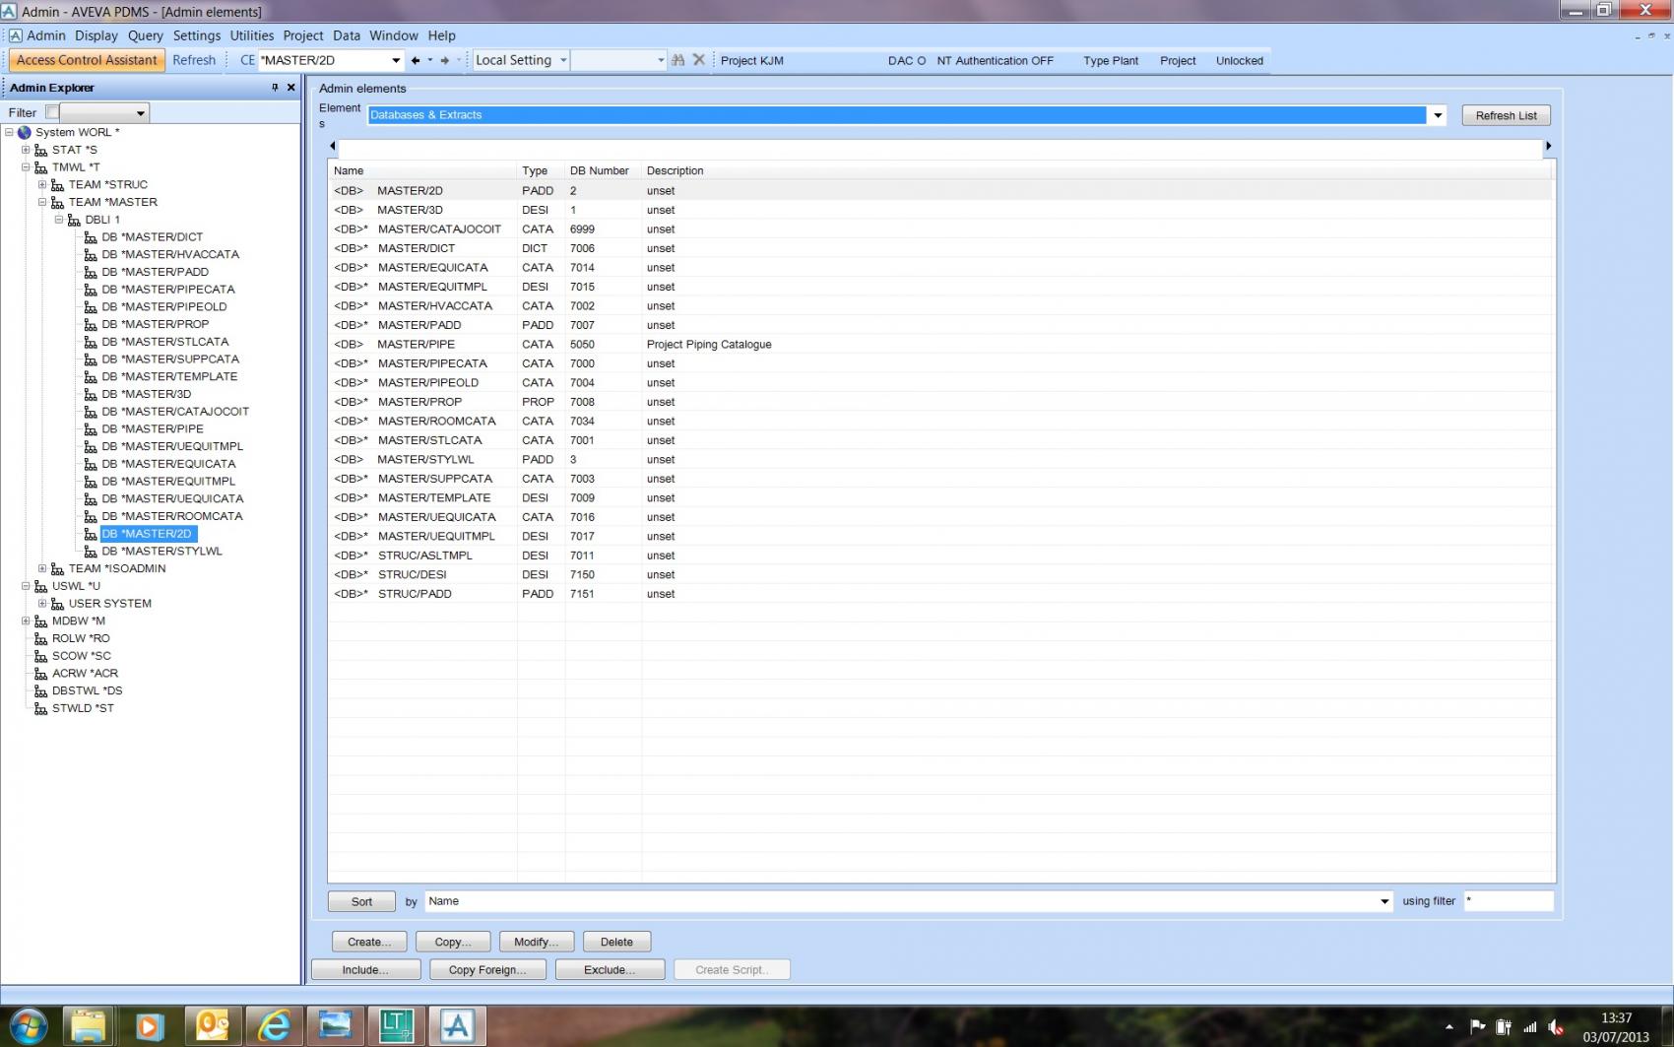Screen dimensions: 1674x1047
Task: Click the binoculars find icon in toolbar
Action: [677, 60]
